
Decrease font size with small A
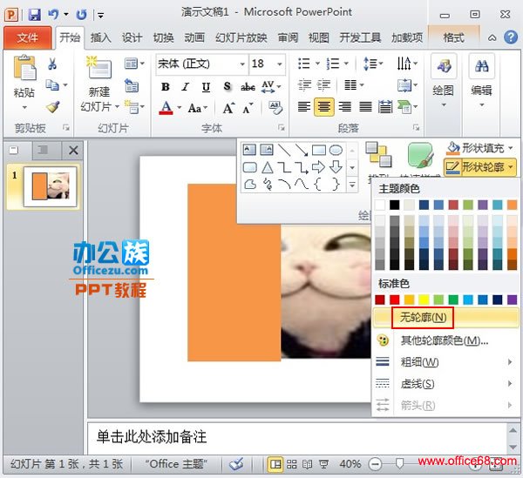(248, 108)
